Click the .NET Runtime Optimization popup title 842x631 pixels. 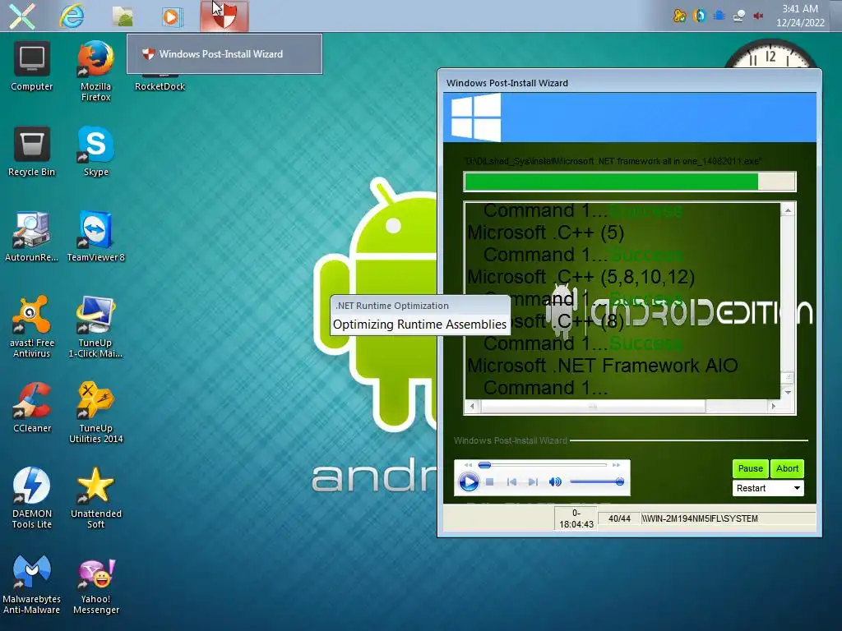tap(392, 306)
